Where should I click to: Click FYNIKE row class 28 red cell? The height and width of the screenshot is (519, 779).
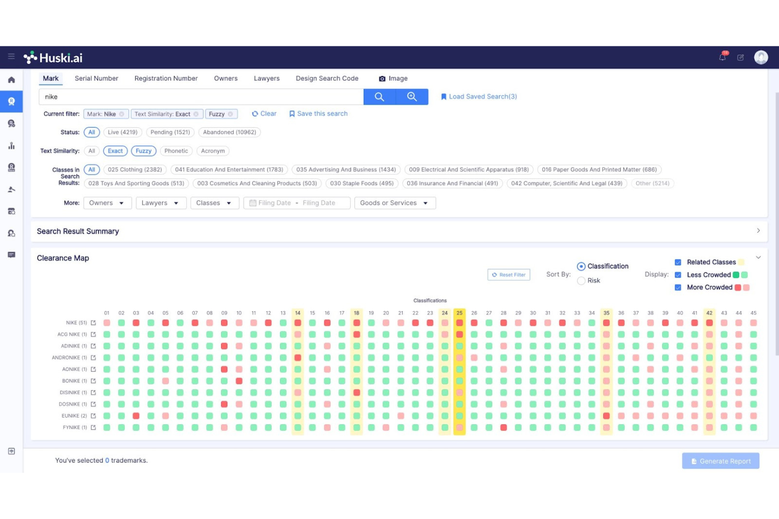point(504,428)
